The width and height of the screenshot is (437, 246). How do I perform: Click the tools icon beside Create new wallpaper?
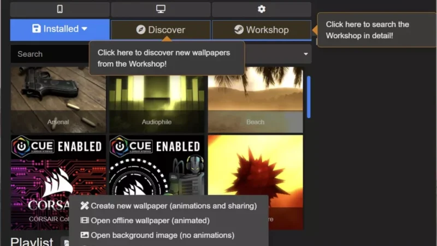pos(84,206)
